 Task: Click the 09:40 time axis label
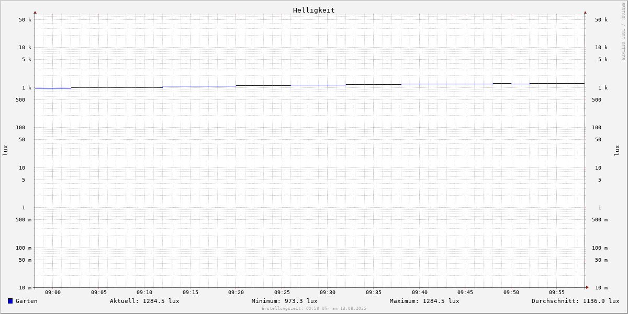pyautogui.click(x=420, y=293)
